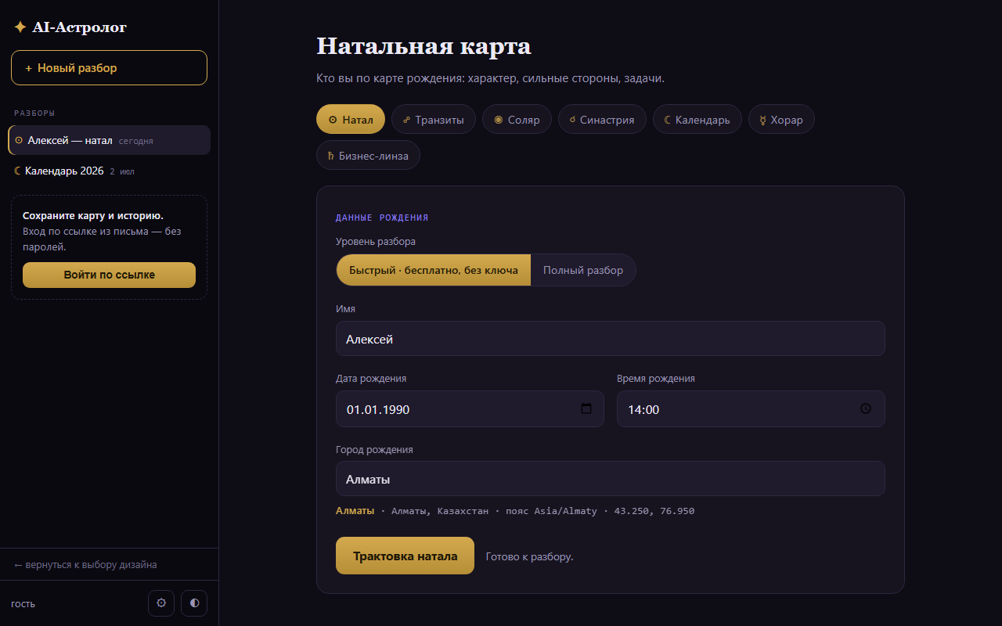The image size is (1002, 626).
Task: Switch to the Синастрия tab
Action: [602, 120]
